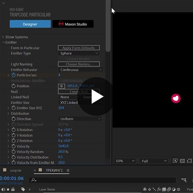The image size is (193, 193).
Task: Expand the Y Rotation property
Action: click(x=8, y=135)
